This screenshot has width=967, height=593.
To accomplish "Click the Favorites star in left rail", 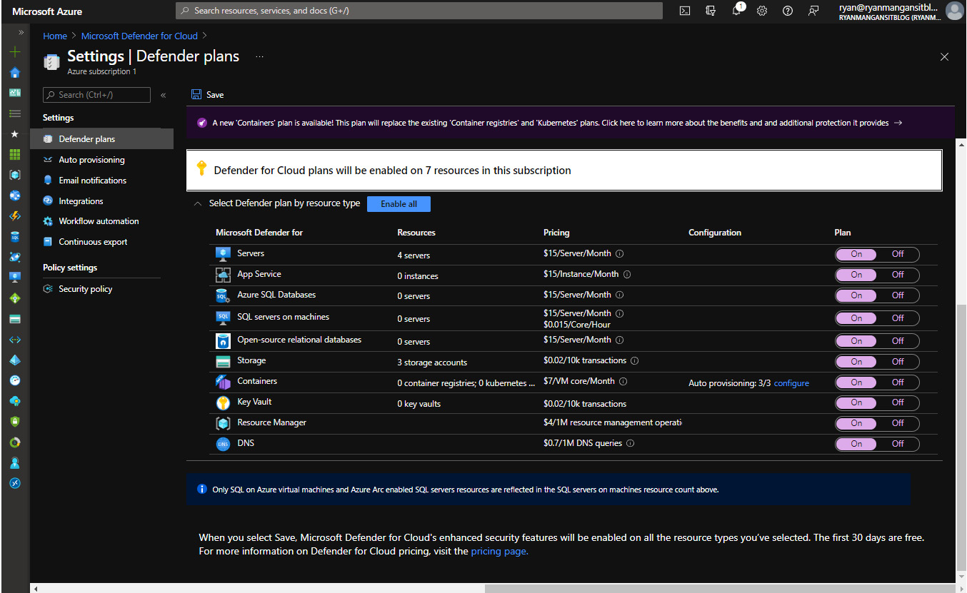I will (15, 134).
